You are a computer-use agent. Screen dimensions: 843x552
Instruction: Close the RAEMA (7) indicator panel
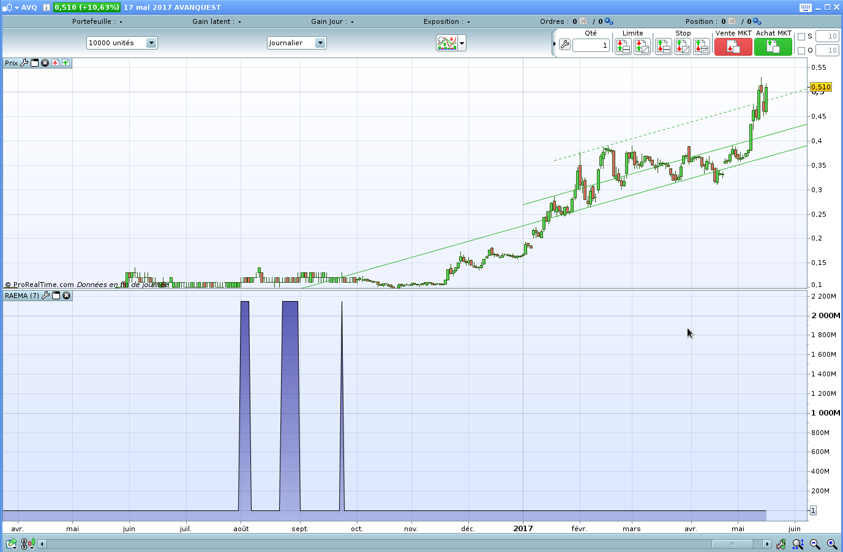click(67, 296)
